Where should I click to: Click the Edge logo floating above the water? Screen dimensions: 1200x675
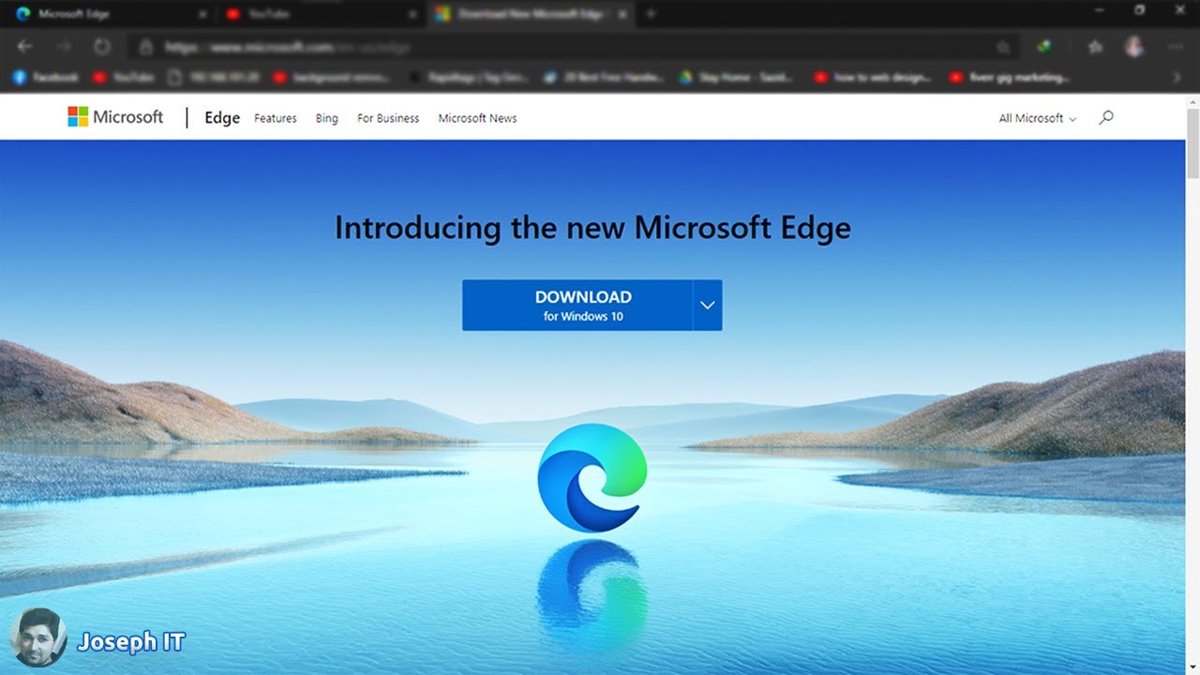(592, 478)
